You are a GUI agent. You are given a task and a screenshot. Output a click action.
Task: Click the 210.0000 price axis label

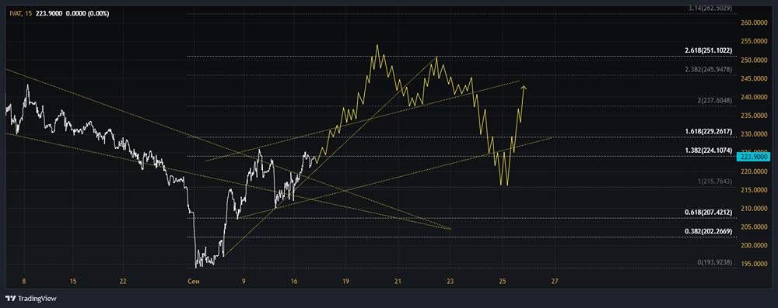(754, 208)
